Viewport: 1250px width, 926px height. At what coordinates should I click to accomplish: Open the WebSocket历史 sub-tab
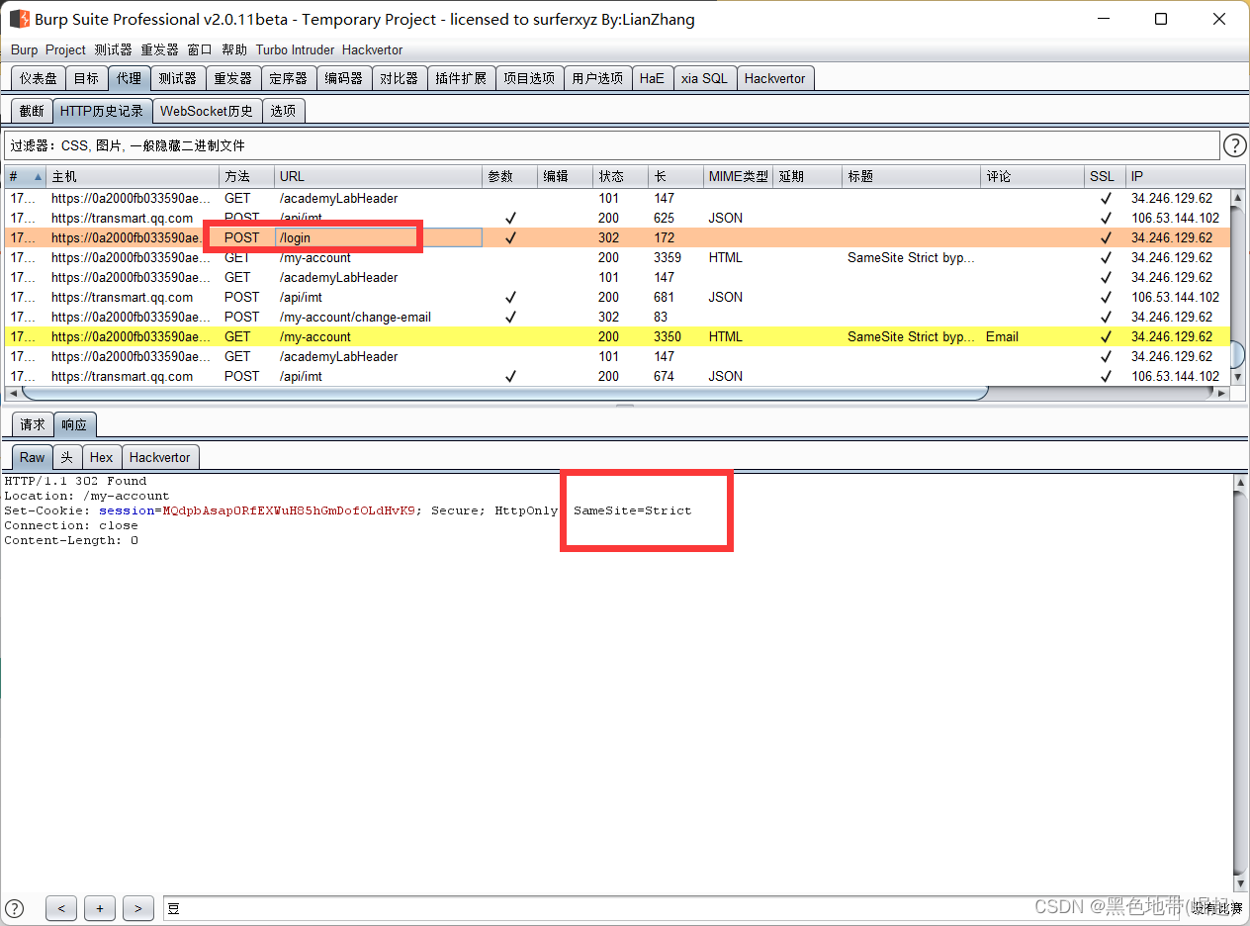click(207, 111)
